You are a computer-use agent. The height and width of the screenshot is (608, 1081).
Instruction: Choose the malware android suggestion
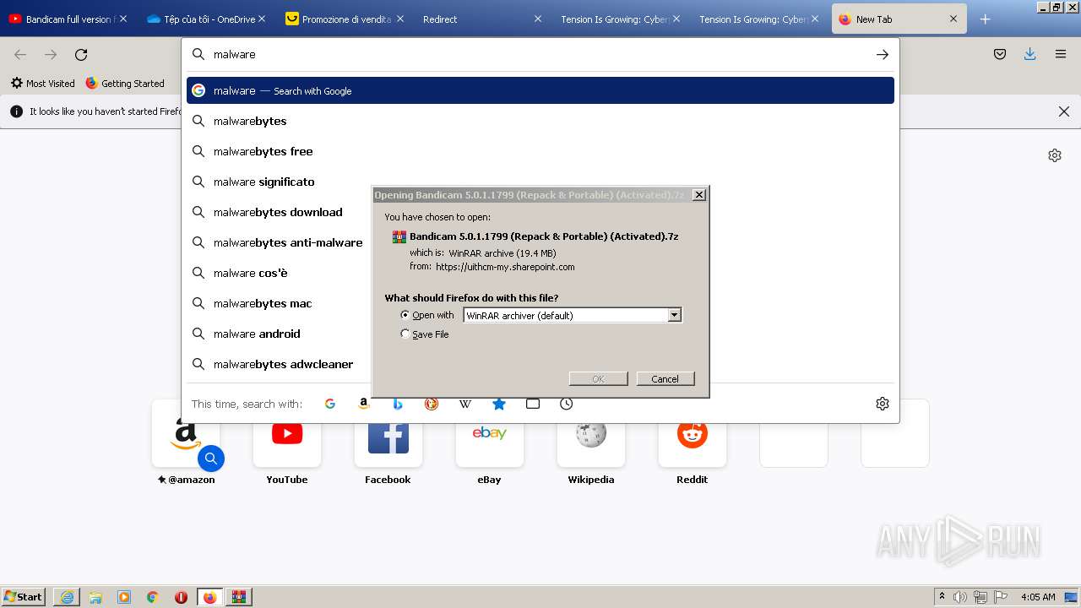tap(540, 334)
